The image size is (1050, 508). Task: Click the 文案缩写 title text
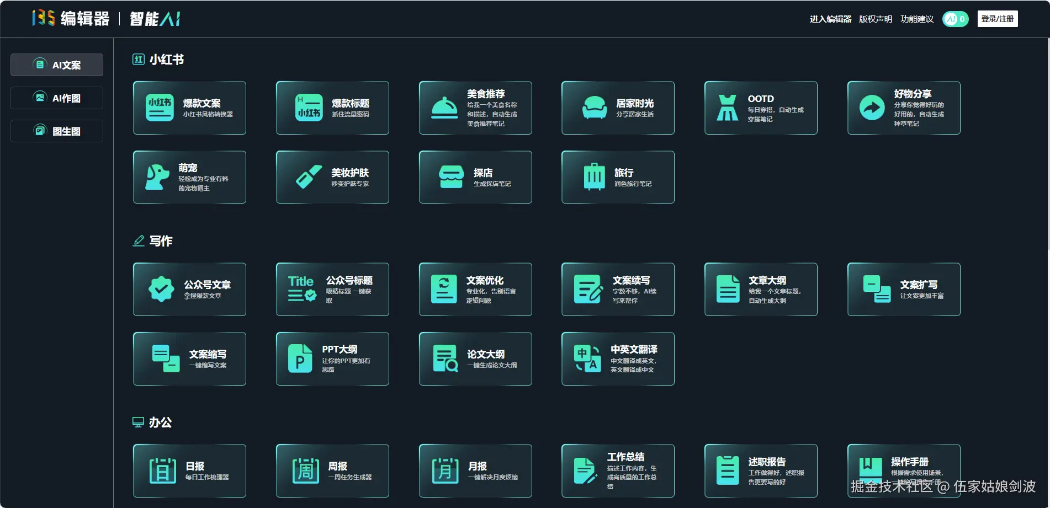click(x=208, y=354)
